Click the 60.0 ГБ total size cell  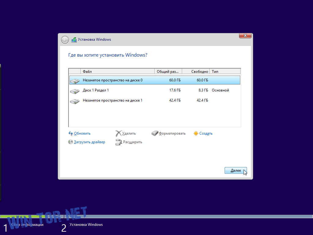[175, 80]
